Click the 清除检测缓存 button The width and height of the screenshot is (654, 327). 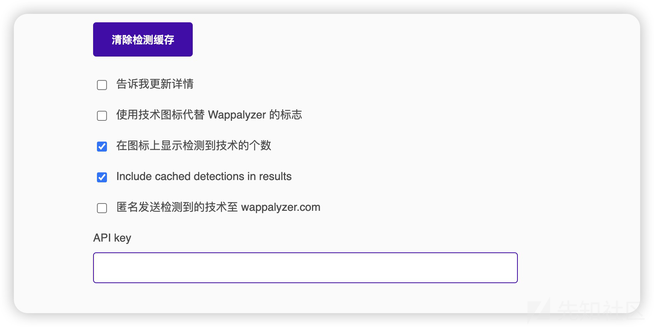pos(143,39)
